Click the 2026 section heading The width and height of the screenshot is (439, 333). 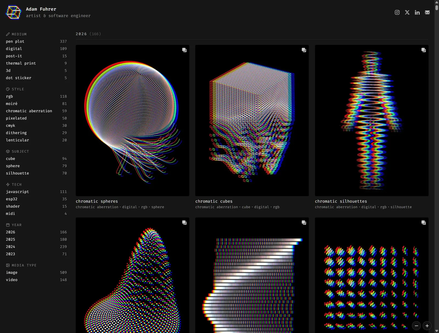pyautogui.click(x=81, y=34)
